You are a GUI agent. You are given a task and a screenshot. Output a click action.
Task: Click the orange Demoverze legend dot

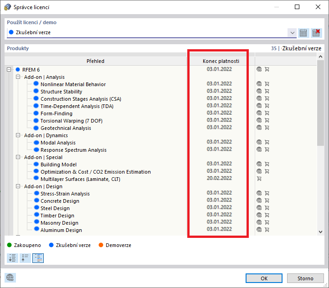(101, 245)
